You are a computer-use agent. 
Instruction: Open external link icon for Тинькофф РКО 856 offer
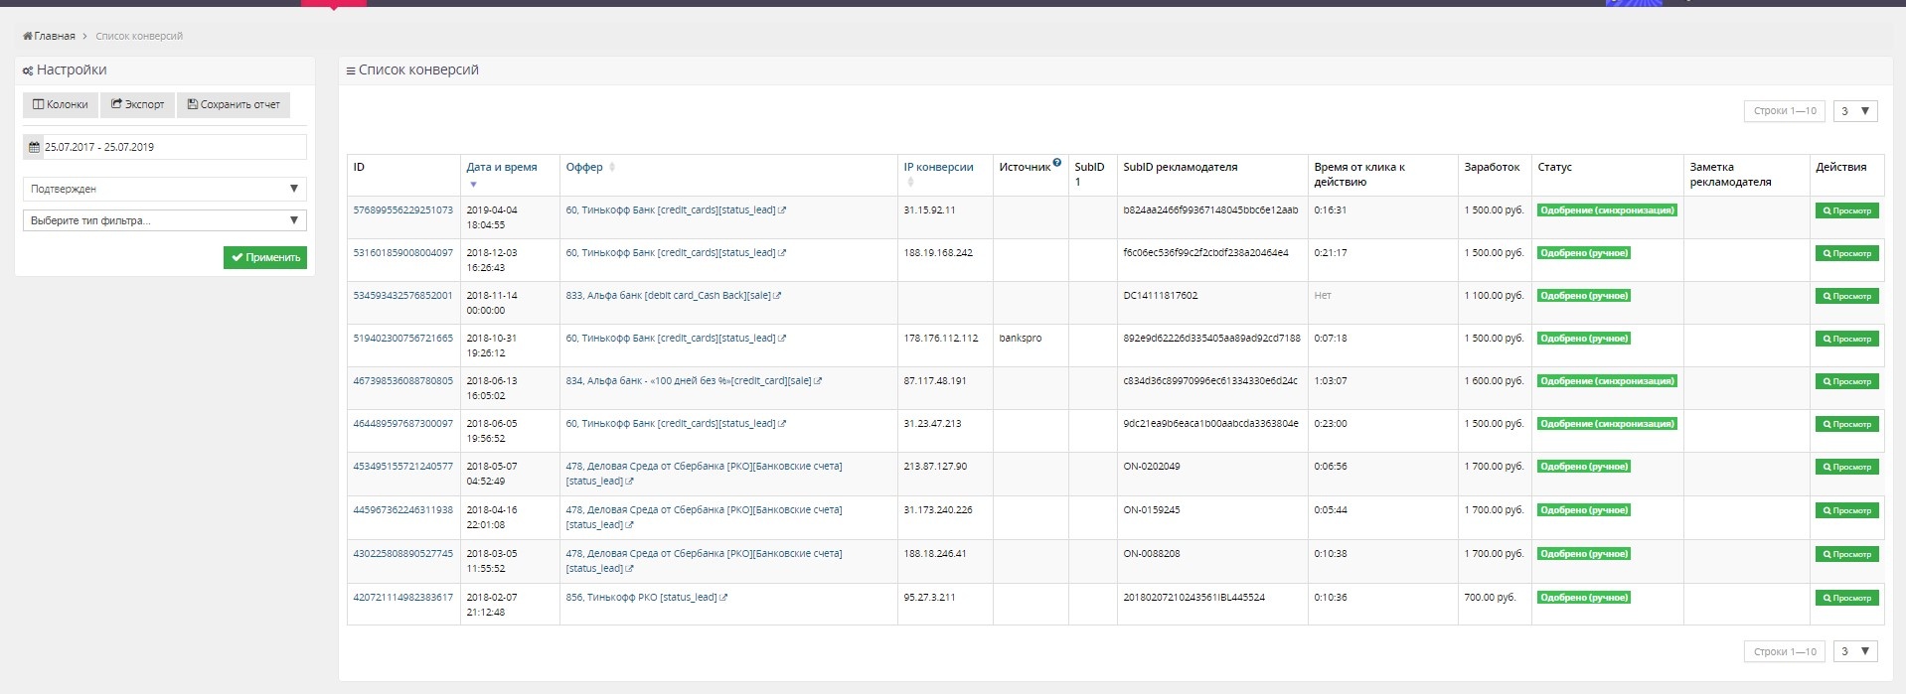723,598
